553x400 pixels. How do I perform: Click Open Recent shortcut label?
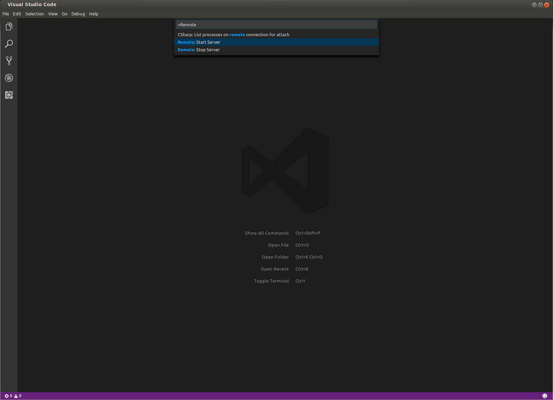point(274,269)
